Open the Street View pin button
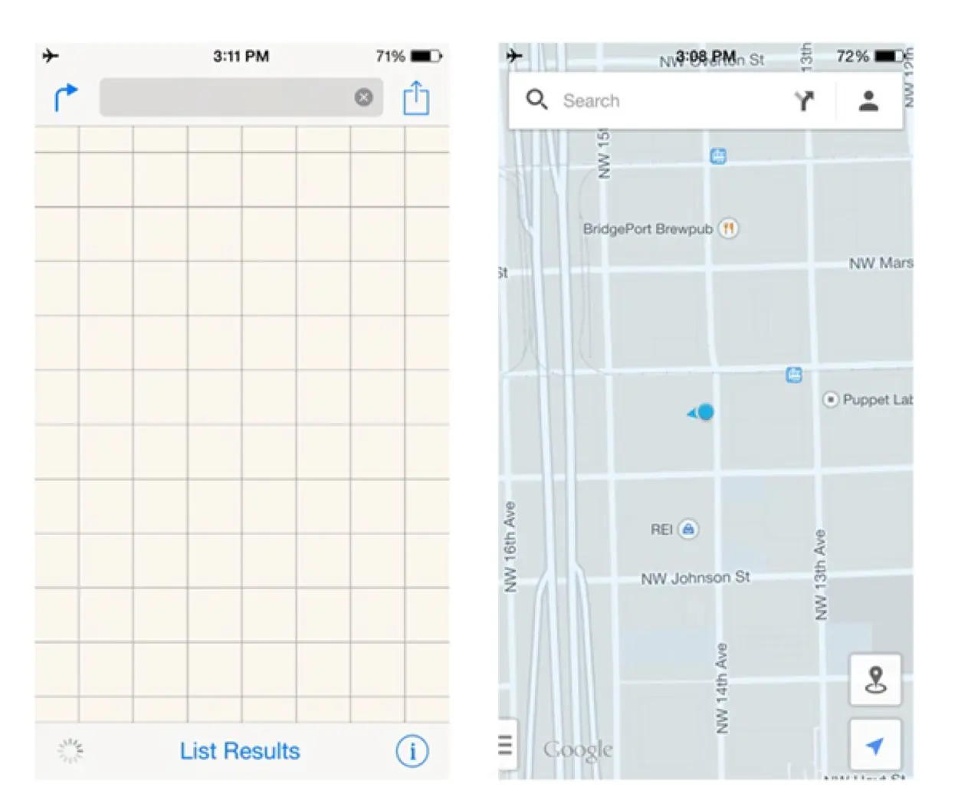This screenshot has height=800, width=958. coord(875,679)
